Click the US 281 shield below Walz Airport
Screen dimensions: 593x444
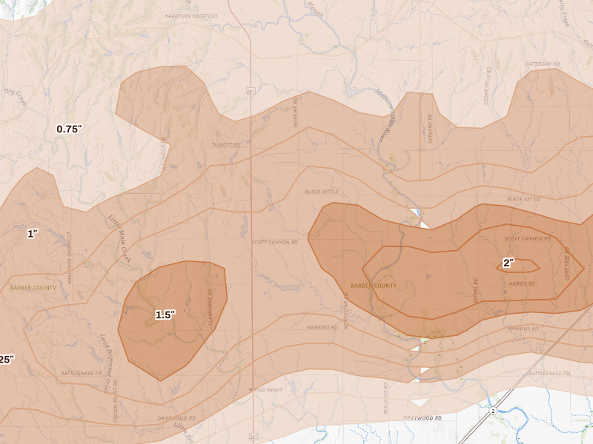(x=254, y=437)
